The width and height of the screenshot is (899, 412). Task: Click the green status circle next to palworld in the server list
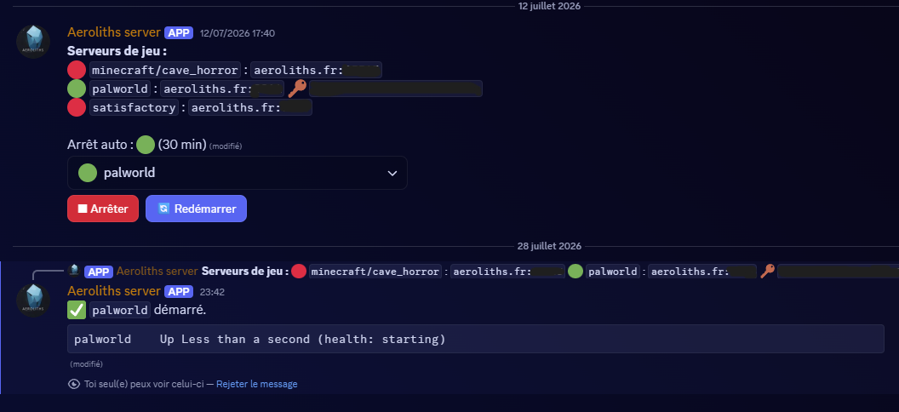[x=77, y=89]
